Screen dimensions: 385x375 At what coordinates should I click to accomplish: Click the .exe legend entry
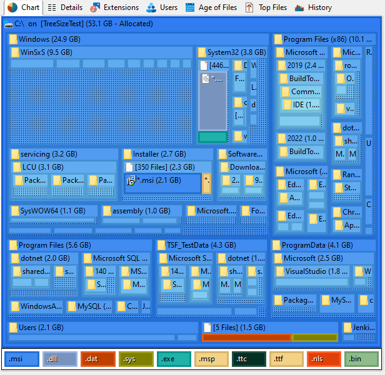[x=174, y=359]
